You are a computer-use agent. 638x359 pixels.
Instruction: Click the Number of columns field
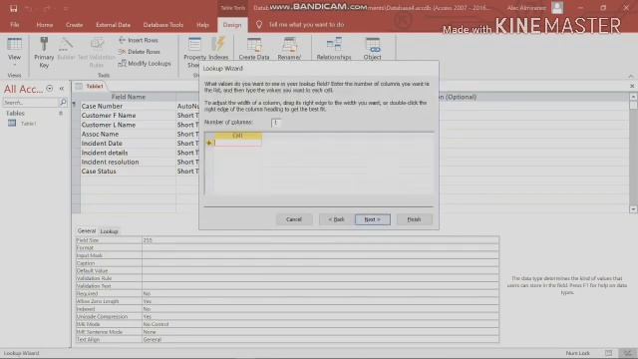tap(276, 122)
